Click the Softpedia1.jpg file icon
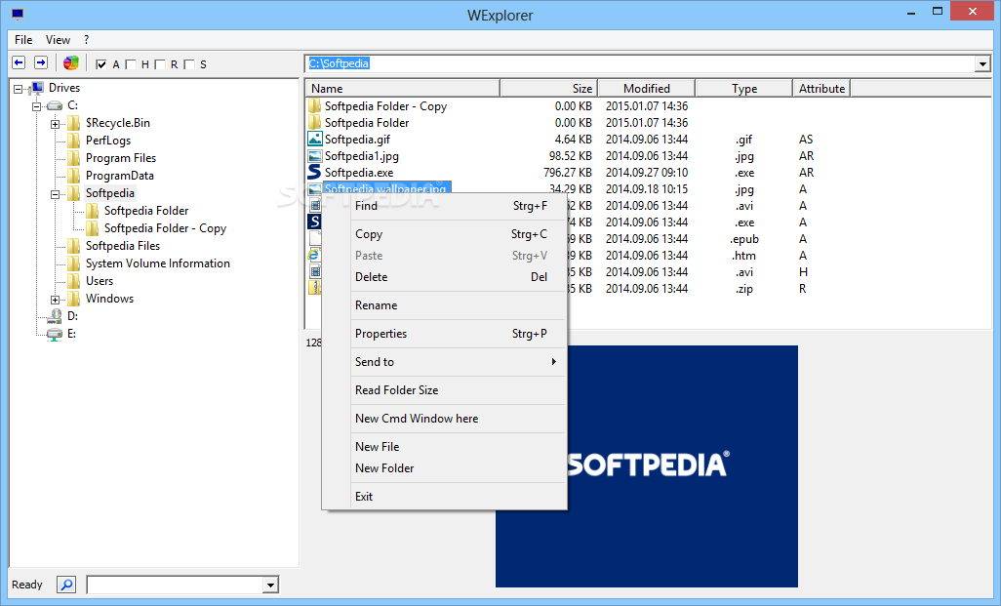Image resolution: width=1001 pixels, height=606 pixels. tap(315, 156)
